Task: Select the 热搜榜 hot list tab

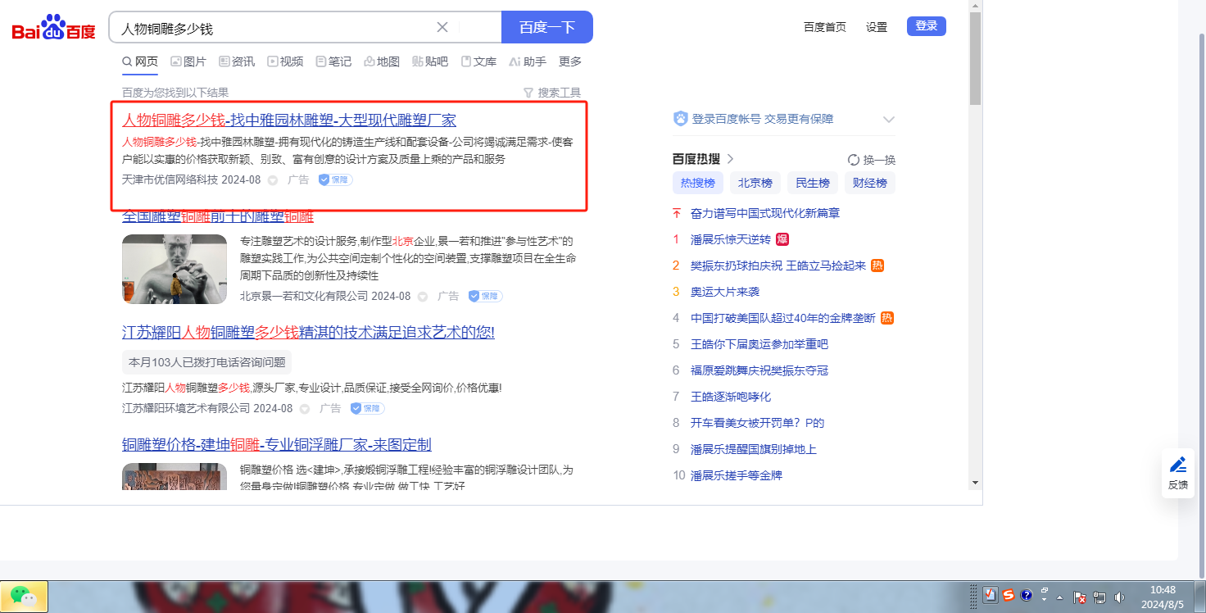Action: coord(698,183)
